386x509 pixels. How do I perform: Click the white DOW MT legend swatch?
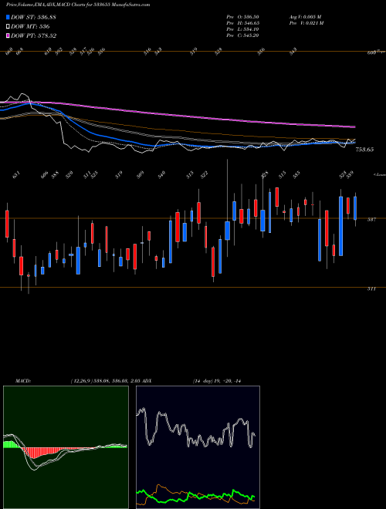tap(8, 26)
